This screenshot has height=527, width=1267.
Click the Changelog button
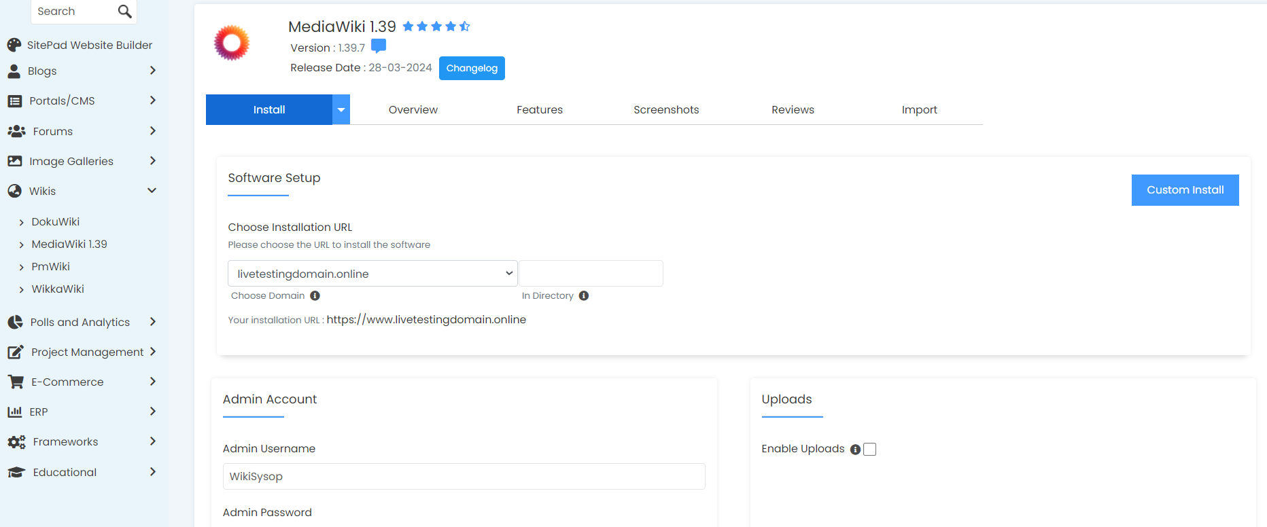point(472,68)
